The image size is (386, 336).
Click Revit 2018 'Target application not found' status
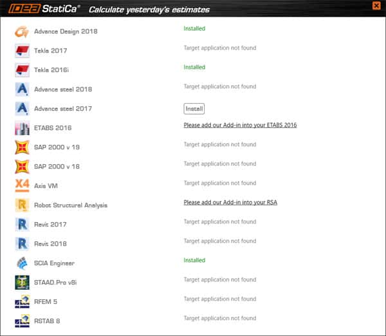click(220, 241)
